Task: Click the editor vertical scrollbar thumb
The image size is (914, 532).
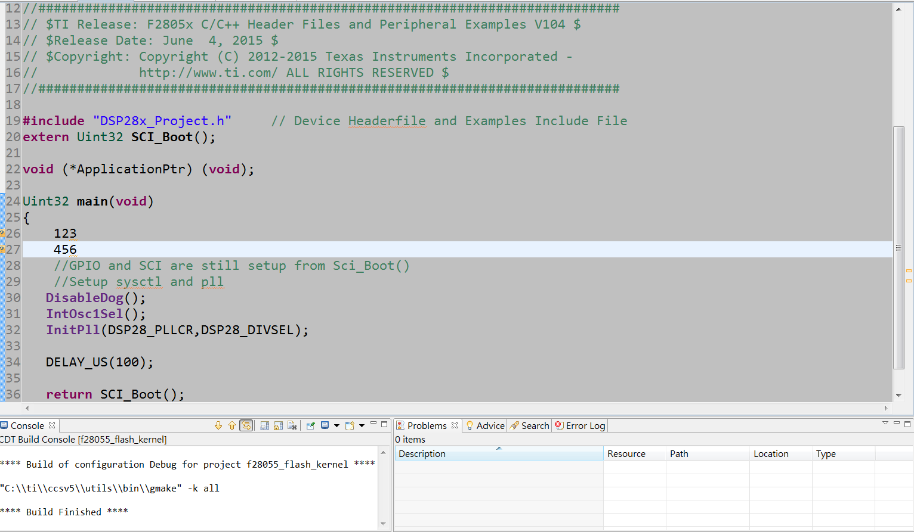Action: point(898,248)
